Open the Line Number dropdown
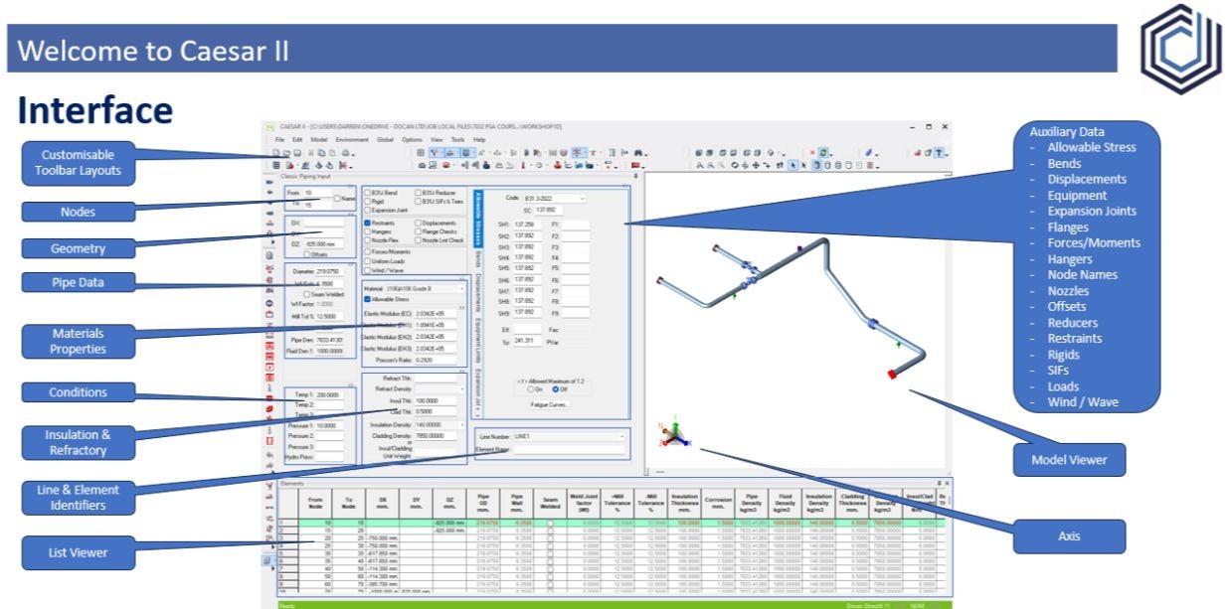Screen dimensions: 1229x609 (x=622, y=436)
